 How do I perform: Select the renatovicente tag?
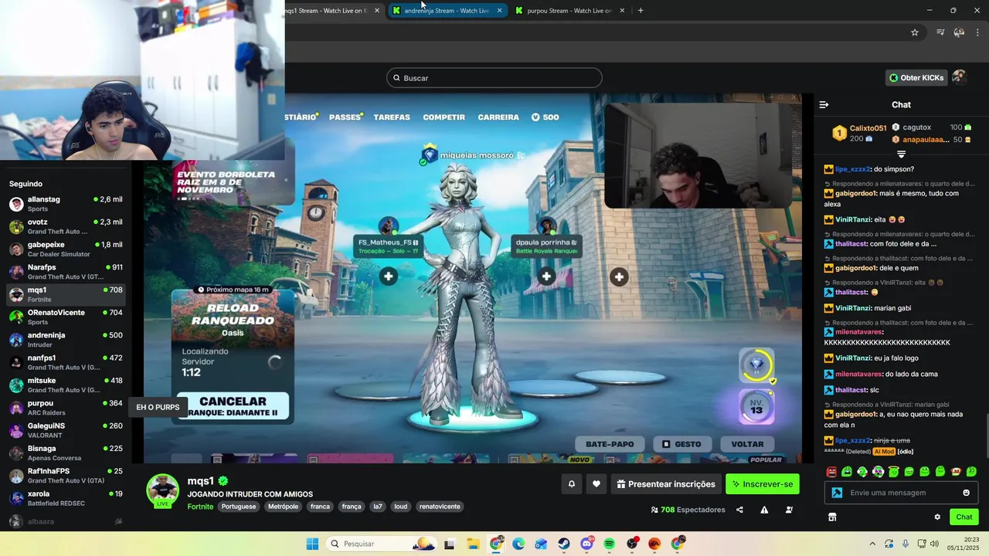[x=440, y=507]
